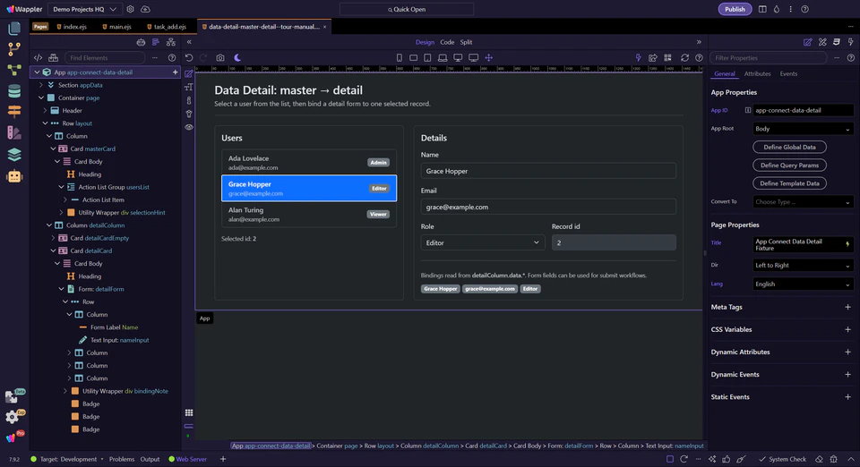This screenshot has width=860, height=467.
Task: Click the Find Elements search field
Action: click(104, 57)
